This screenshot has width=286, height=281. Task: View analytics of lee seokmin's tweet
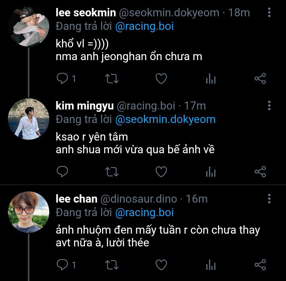pyautogui.click(x=211, y=79)
